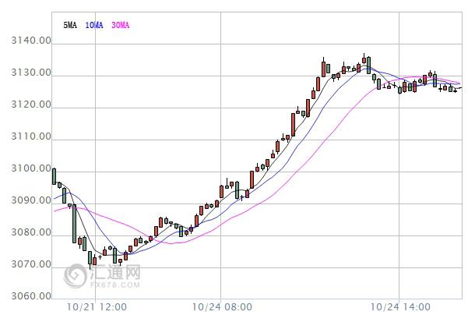Click the 3110.00 price axis label
The height and width of the screenshot is (315, 468).
click(31, 136)
